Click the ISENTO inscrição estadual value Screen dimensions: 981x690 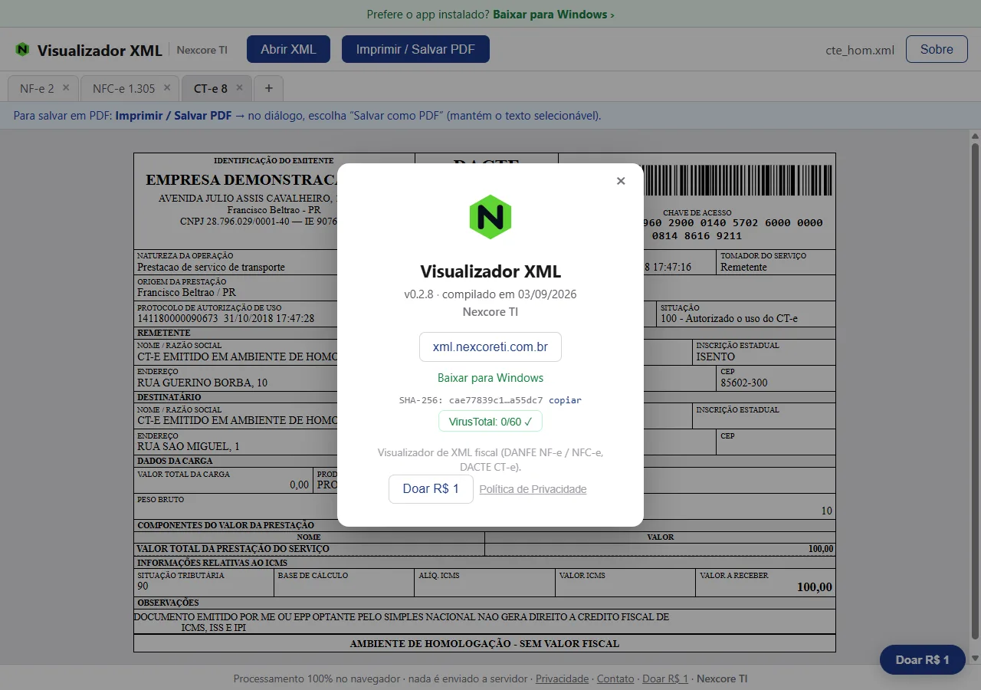[x=715, y=356]
